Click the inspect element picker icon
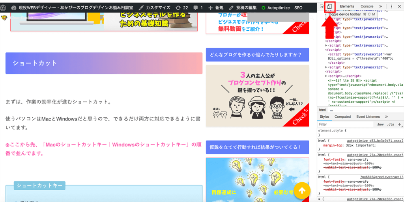 pyautogui.click(x=322, y=6)
